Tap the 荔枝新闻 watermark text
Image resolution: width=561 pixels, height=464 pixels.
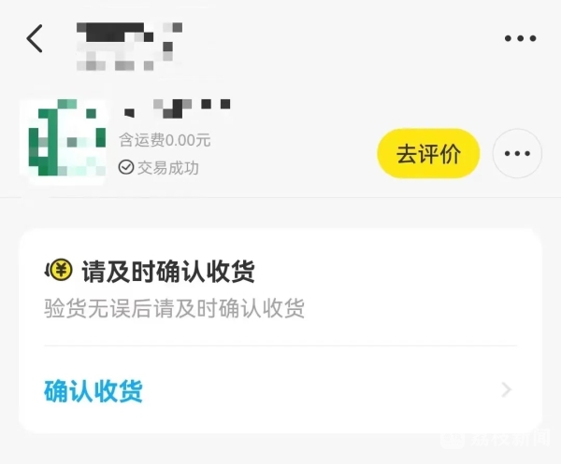coord(510,438)
